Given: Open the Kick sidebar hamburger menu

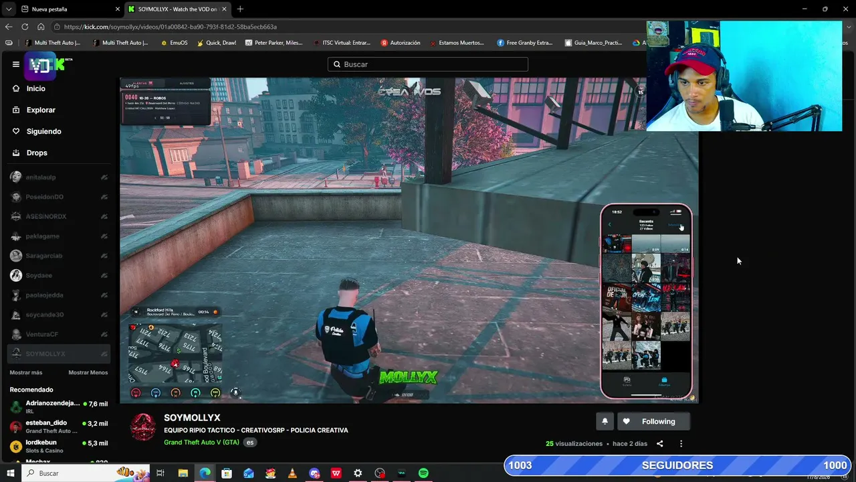Looking at the screenshot, I should pos(15,64).
